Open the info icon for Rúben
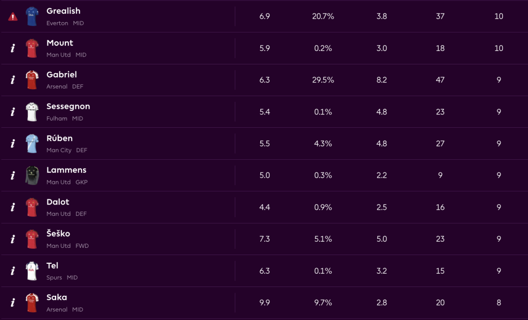This screenshot has width=528, height=320. coord(13,144)
